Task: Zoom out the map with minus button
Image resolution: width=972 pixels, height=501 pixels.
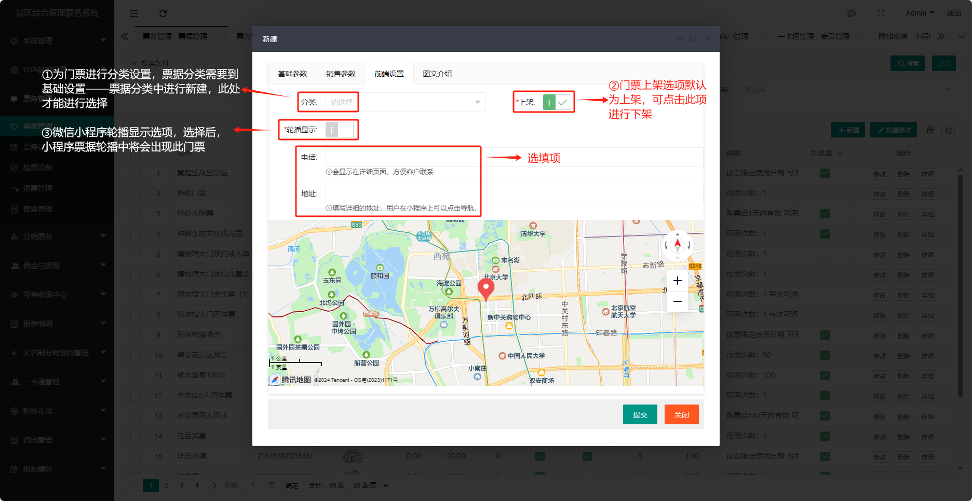Action: 678,301
